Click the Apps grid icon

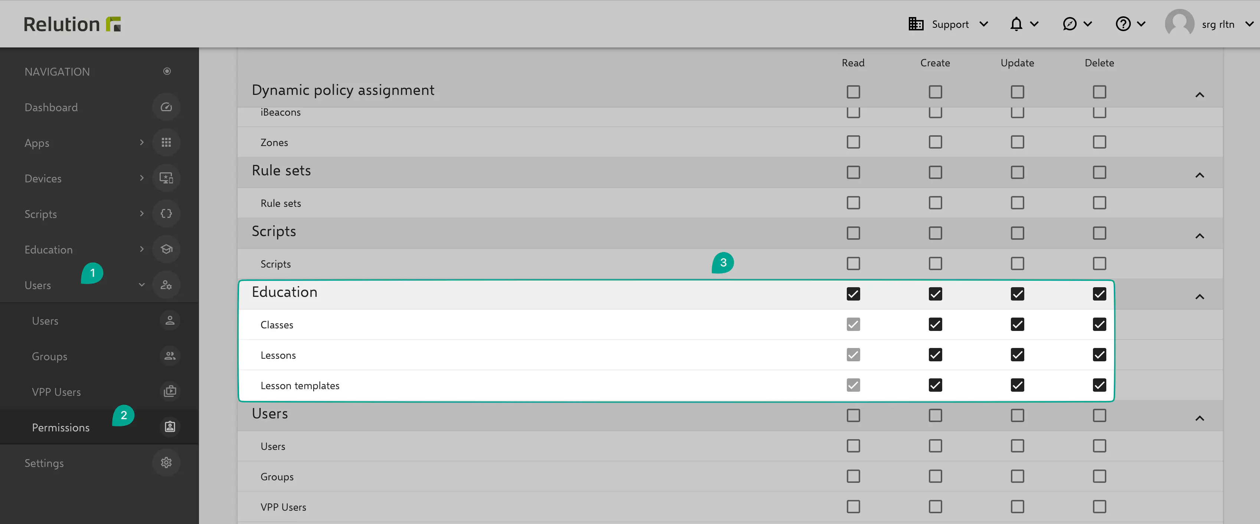pos(166,143)
